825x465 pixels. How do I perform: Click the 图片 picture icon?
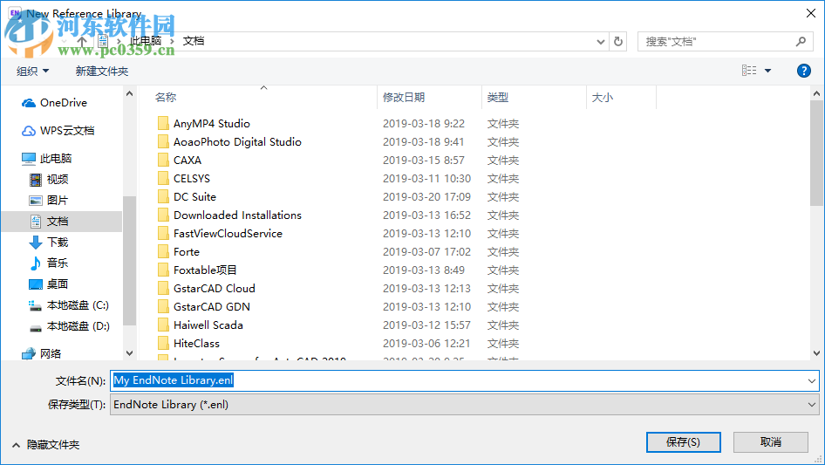pos(35,201)
